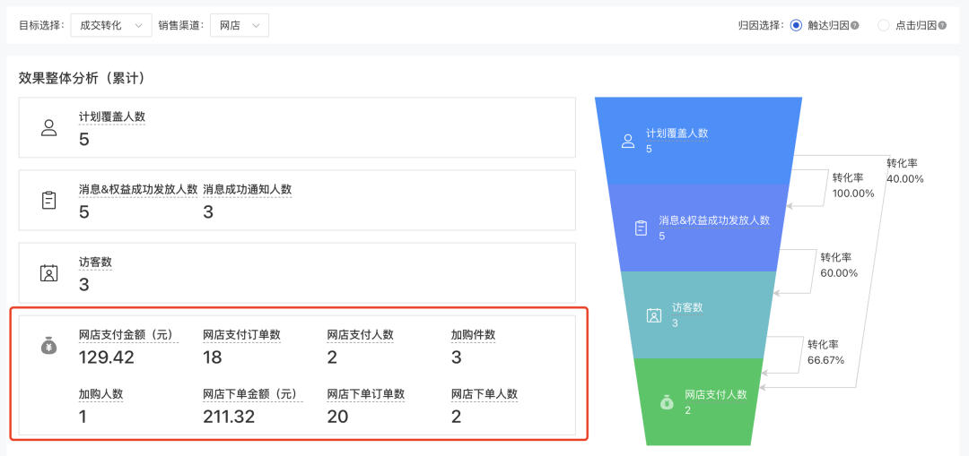The width and height of the screenshot is (969, 456).
Task: Click the money bag icon in green funnel segment
Action: click(666, 402)
